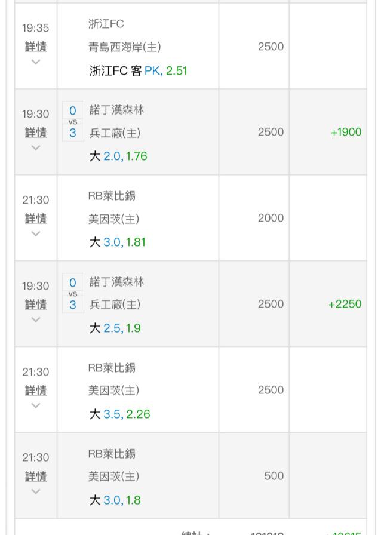Open 詳情 for the +2250 兵工廠 bet
The height and width of the screenshot is (535, 381).
click(x=36, y=304)
